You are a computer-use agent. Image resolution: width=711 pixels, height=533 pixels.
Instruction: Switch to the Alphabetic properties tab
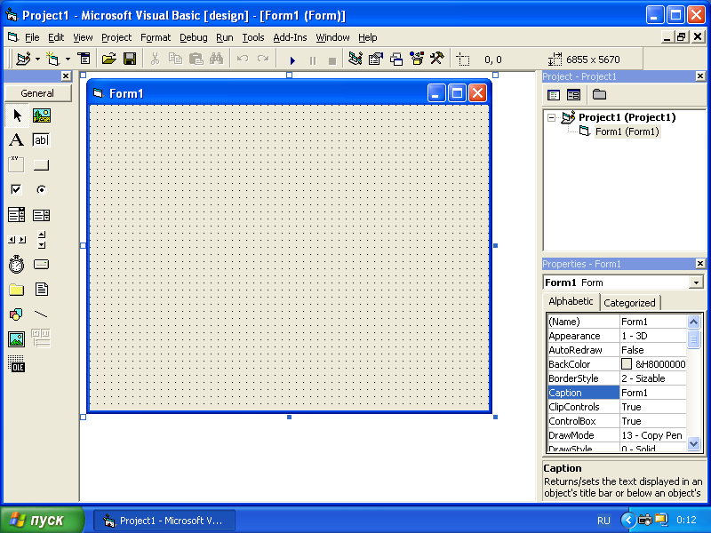[x=571, y=301]
